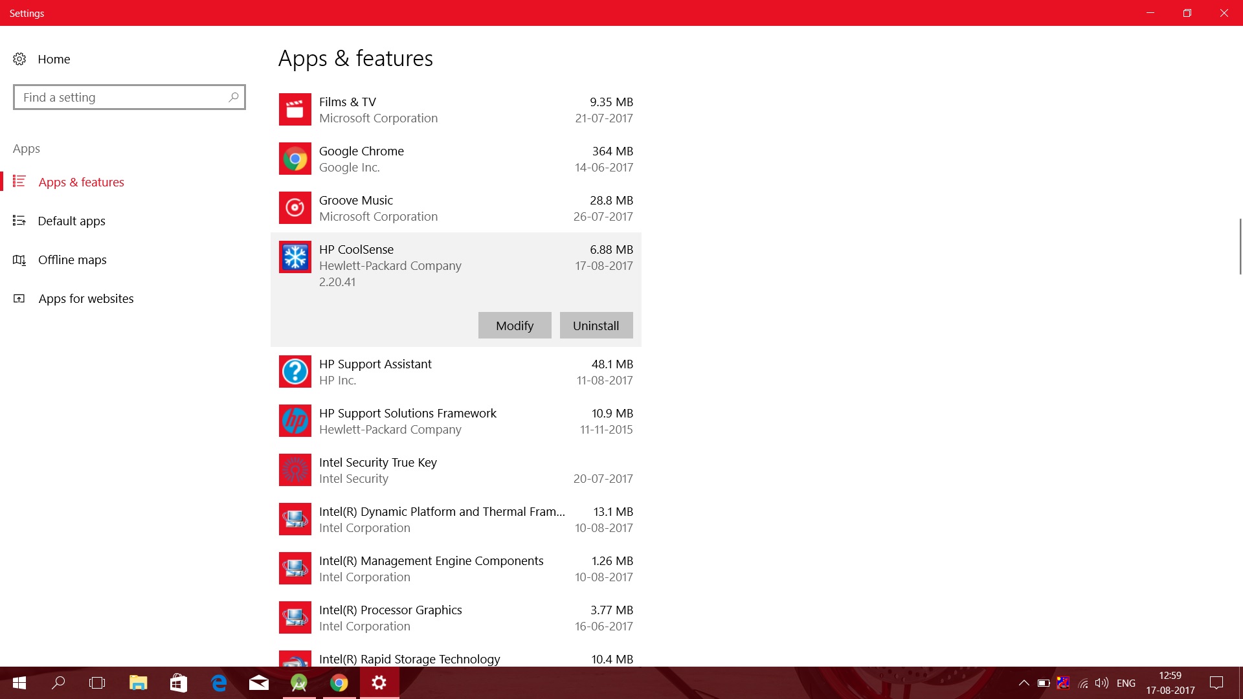
Task: Click the search magnifier in Find a setting
Action: (x=234, y=97)
